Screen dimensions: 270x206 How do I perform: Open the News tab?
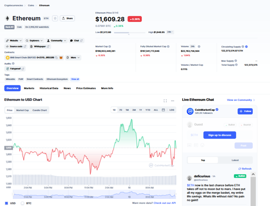pyautogui.click(x=67, y=88)
